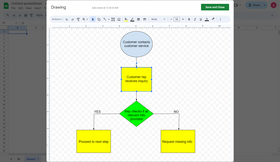
Task: Click the YES label text
Action: pyautogui.click(x=97, y=112)
